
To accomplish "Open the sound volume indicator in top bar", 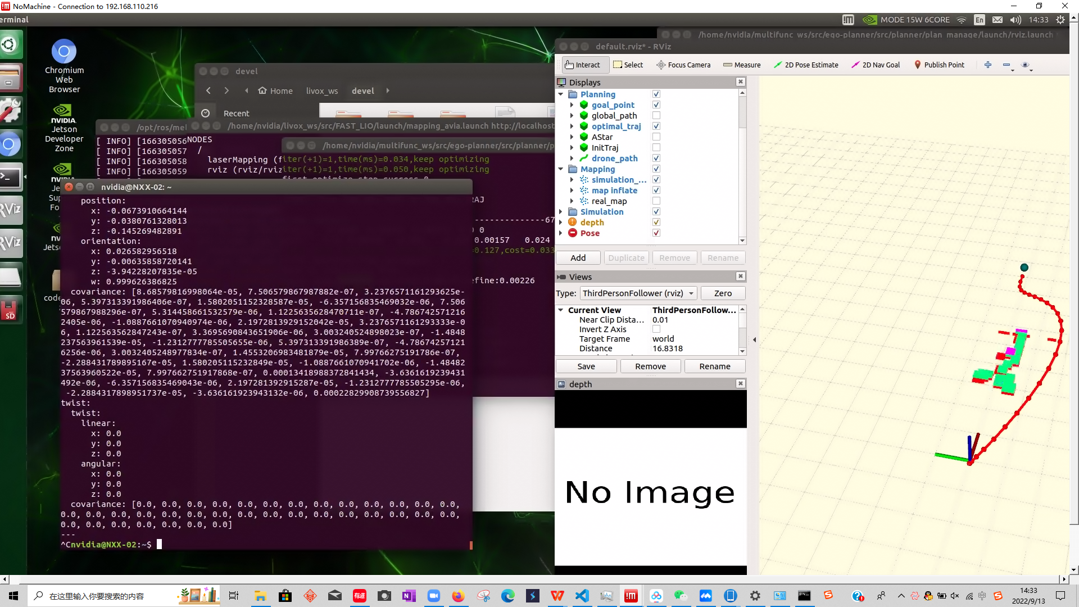I will click(1015, 20).
